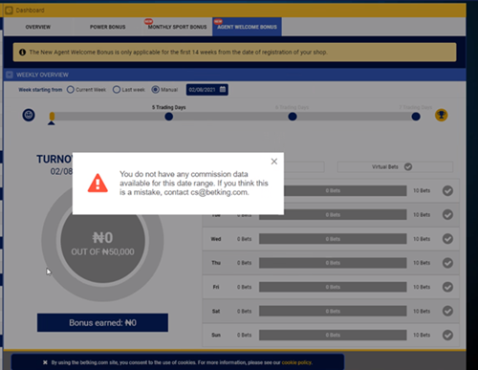
Task: Collapse the Weekly Overview section
Action: pos(10,75)
